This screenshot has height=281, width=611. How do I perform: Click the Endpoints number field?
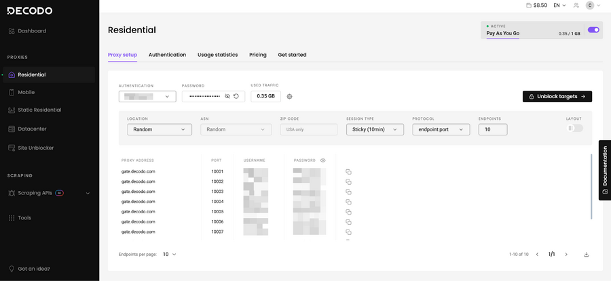click(x=493, y=129)
